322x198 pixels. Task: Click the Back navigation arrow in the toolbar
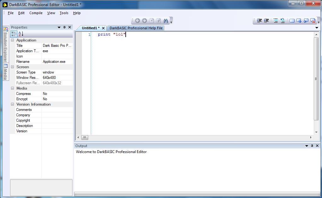[x=138, y=21]
